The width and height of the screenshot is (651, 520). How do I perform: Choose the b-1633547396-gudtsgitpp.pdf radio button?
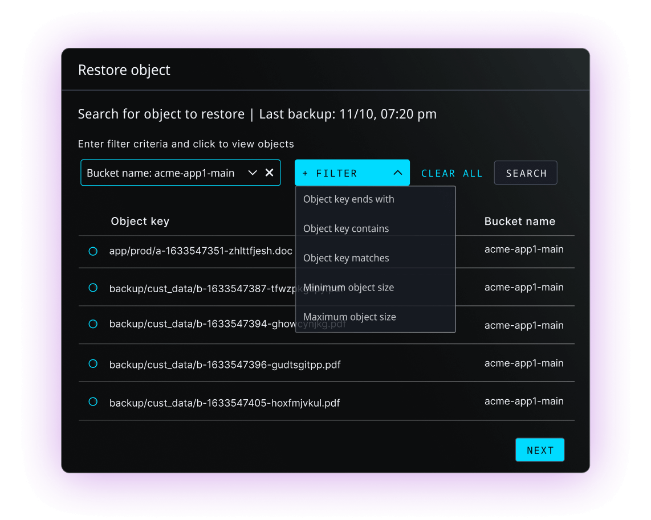(93, 364)
